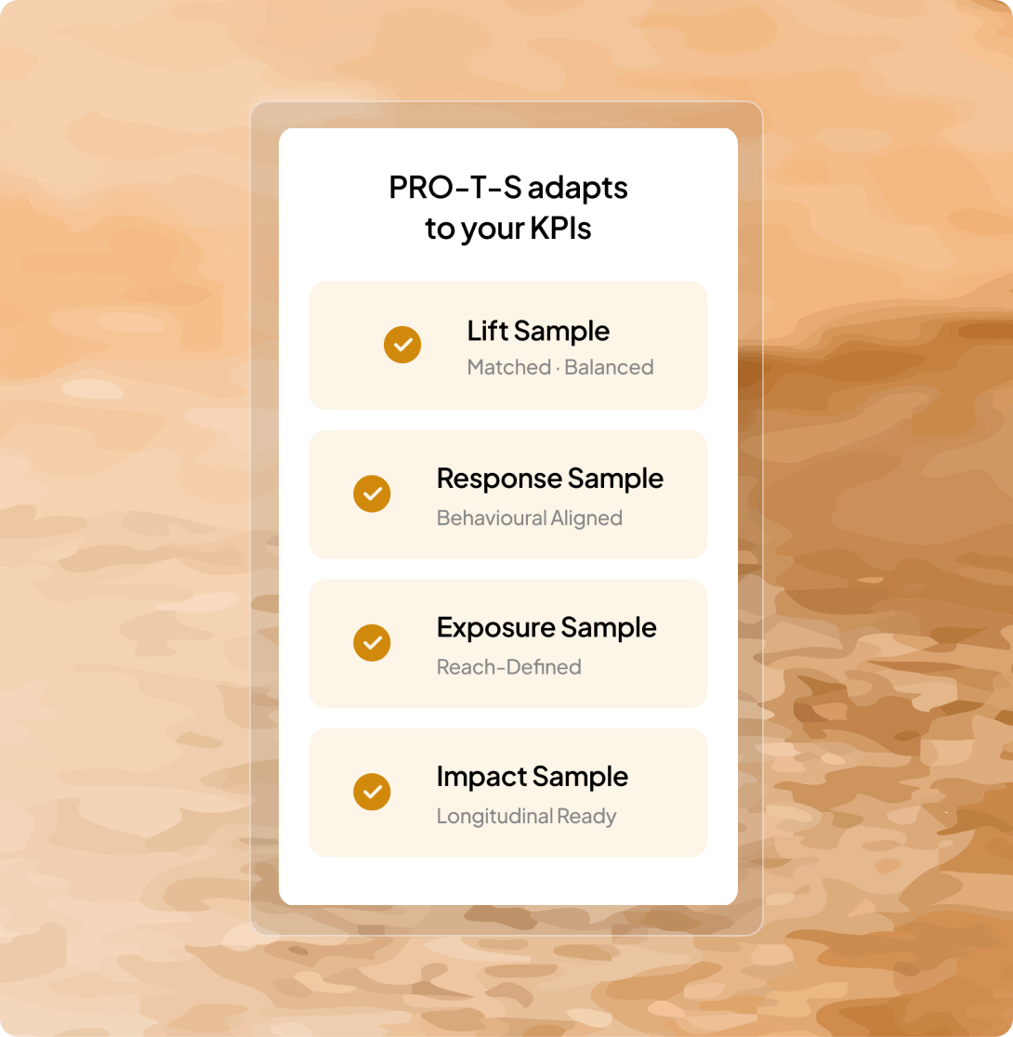Click the Exposure Sample checkmark icon
The width and height of the screenshot is (1013, 1037).
372,643
